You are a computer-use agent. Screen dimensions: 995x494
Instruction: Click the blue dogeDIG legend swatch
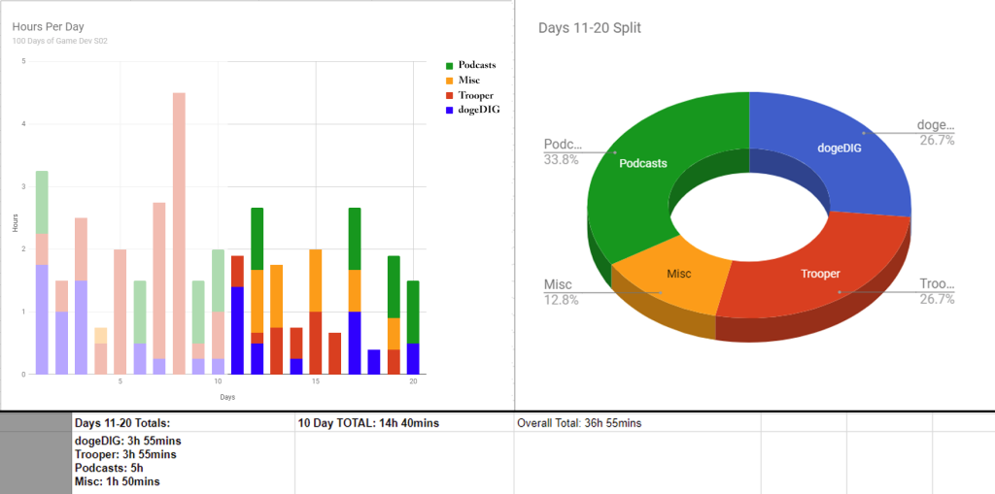click(x=448, y=112)
